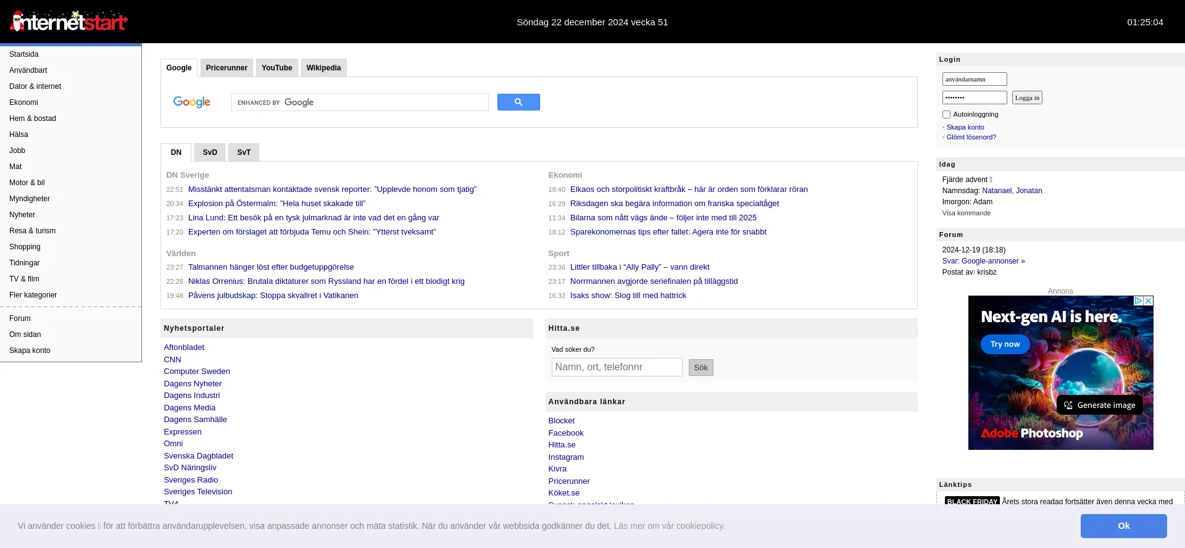Open CNN news portal link
1185x548 pixels.
point(172,360)
